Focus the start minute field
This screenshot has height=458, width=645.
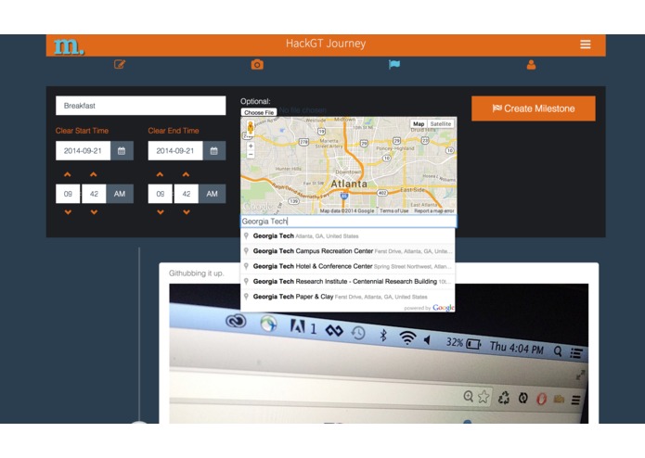[94, 194]
